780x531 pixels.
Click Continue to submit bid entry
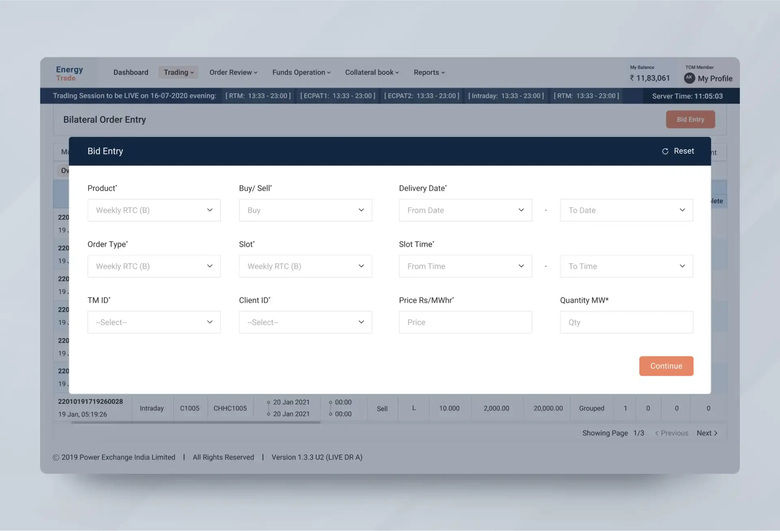(x=666, y=366)
